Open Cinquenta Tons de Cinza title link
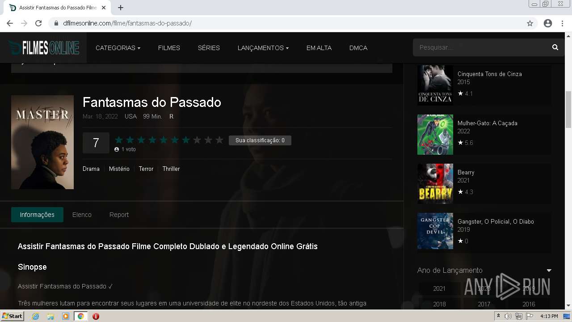The width and height of the screenshot is (572, 322). pos(490,74)
